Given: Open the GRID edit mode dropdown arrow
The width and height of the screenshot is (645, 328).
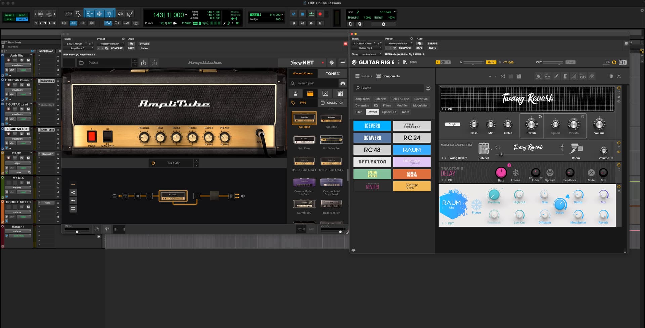Looking at the screenshot, I should click(x=26, y=19).
